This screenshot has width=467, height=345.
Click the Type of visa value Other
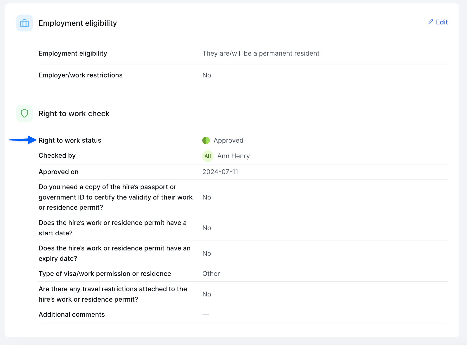[x=211, y=274]
